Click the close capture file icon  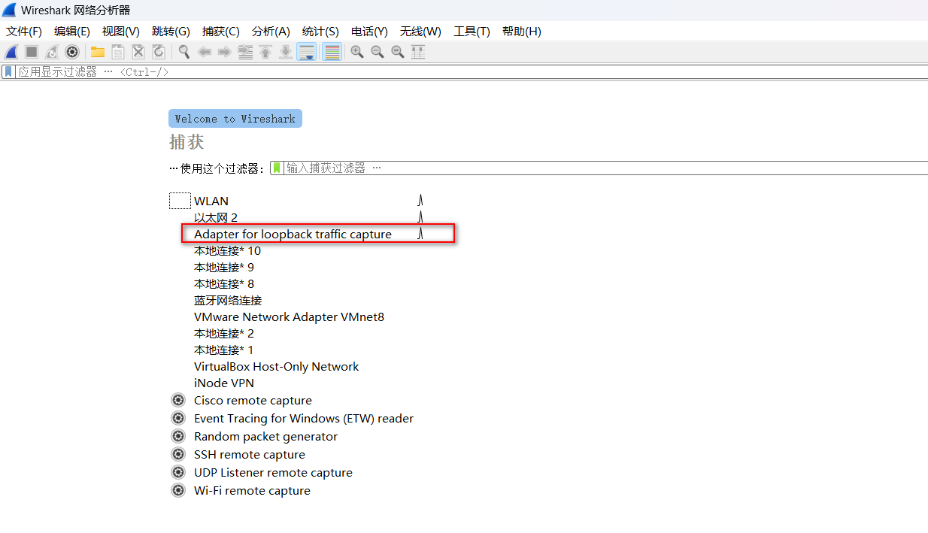click(138, 52)
